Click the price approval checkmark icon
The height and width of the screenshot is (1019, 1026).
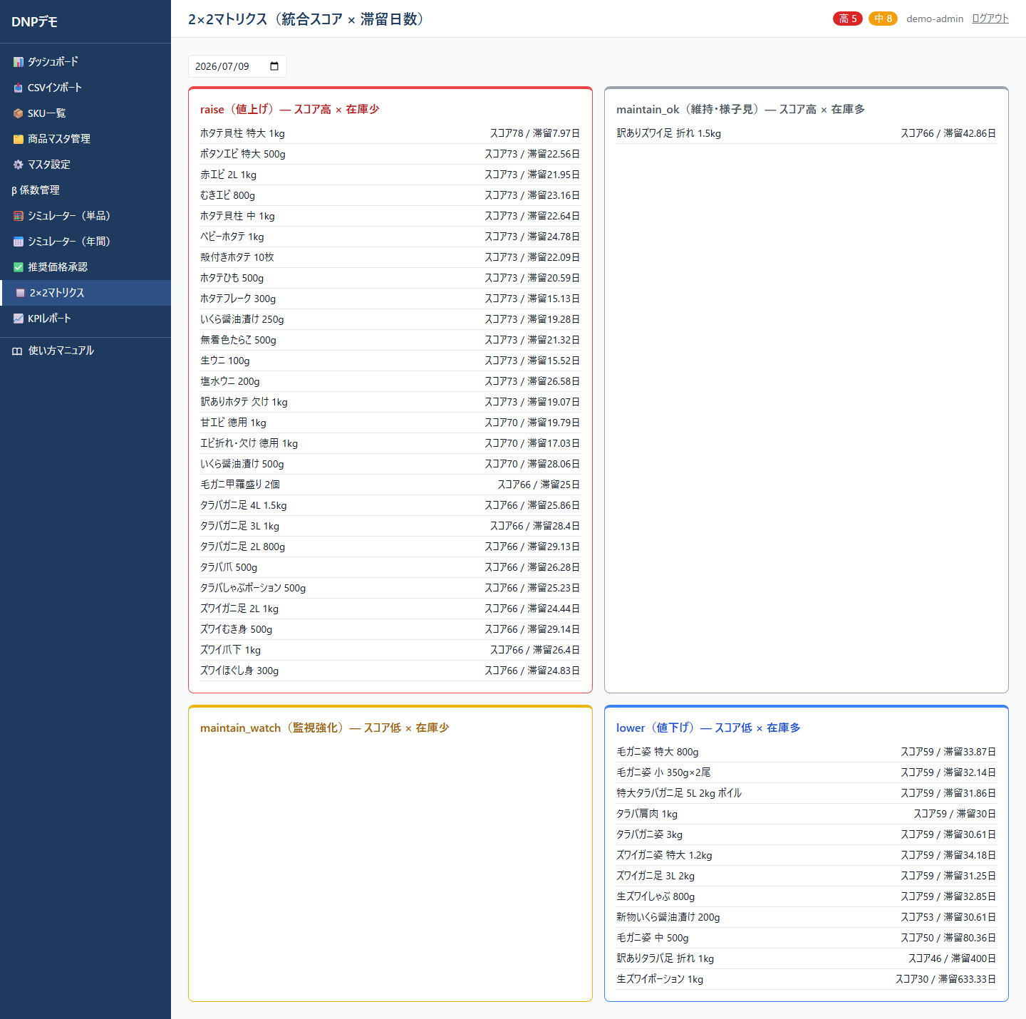pos(19,267)
